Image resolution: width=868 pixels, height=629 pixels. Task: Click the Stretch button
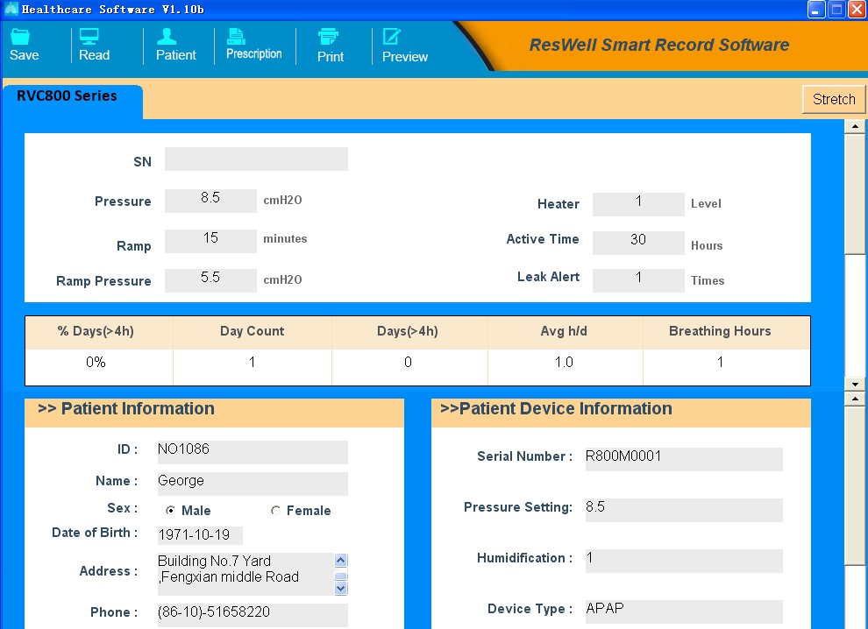click(x=834, y=100)
